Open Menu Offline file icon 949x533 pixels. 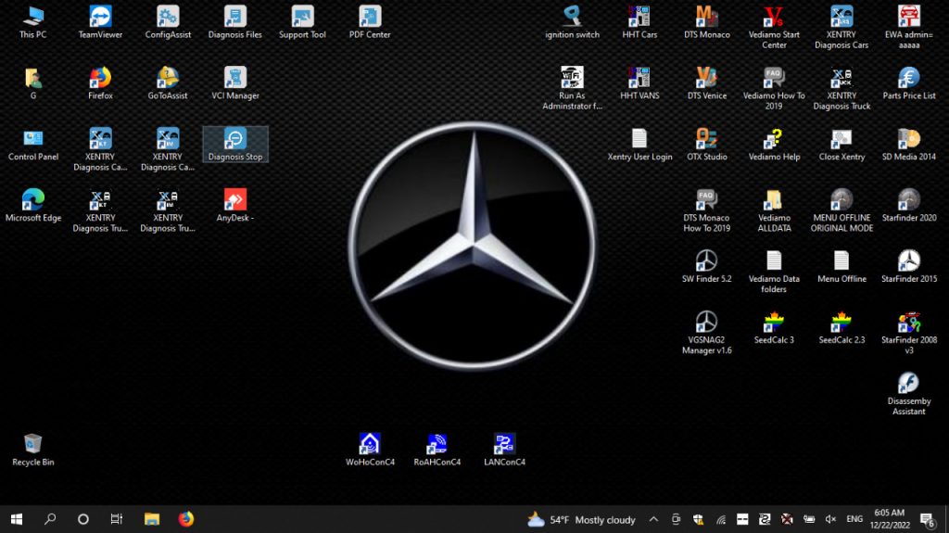pyautogui.click(x=841, y=267)
